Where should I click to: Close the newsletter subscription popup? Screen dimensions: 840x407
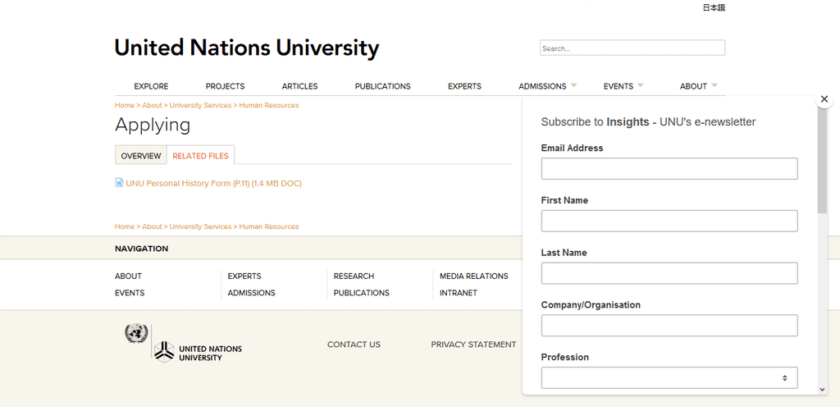pos(824,99)
